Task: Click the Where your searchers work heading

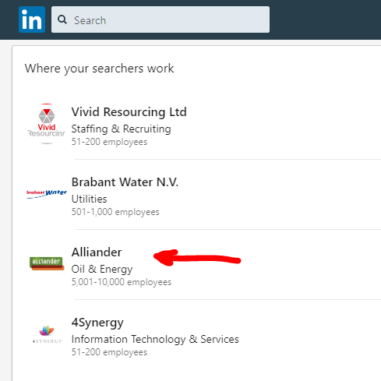Action: click(99, 69)
